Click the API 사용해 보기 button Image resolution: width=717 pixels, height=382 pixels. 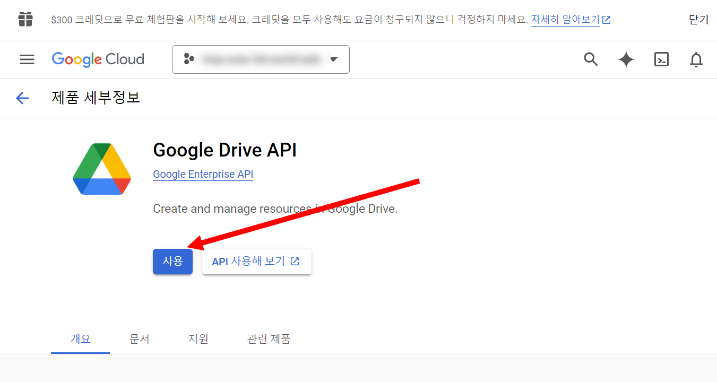pos(257,262)
